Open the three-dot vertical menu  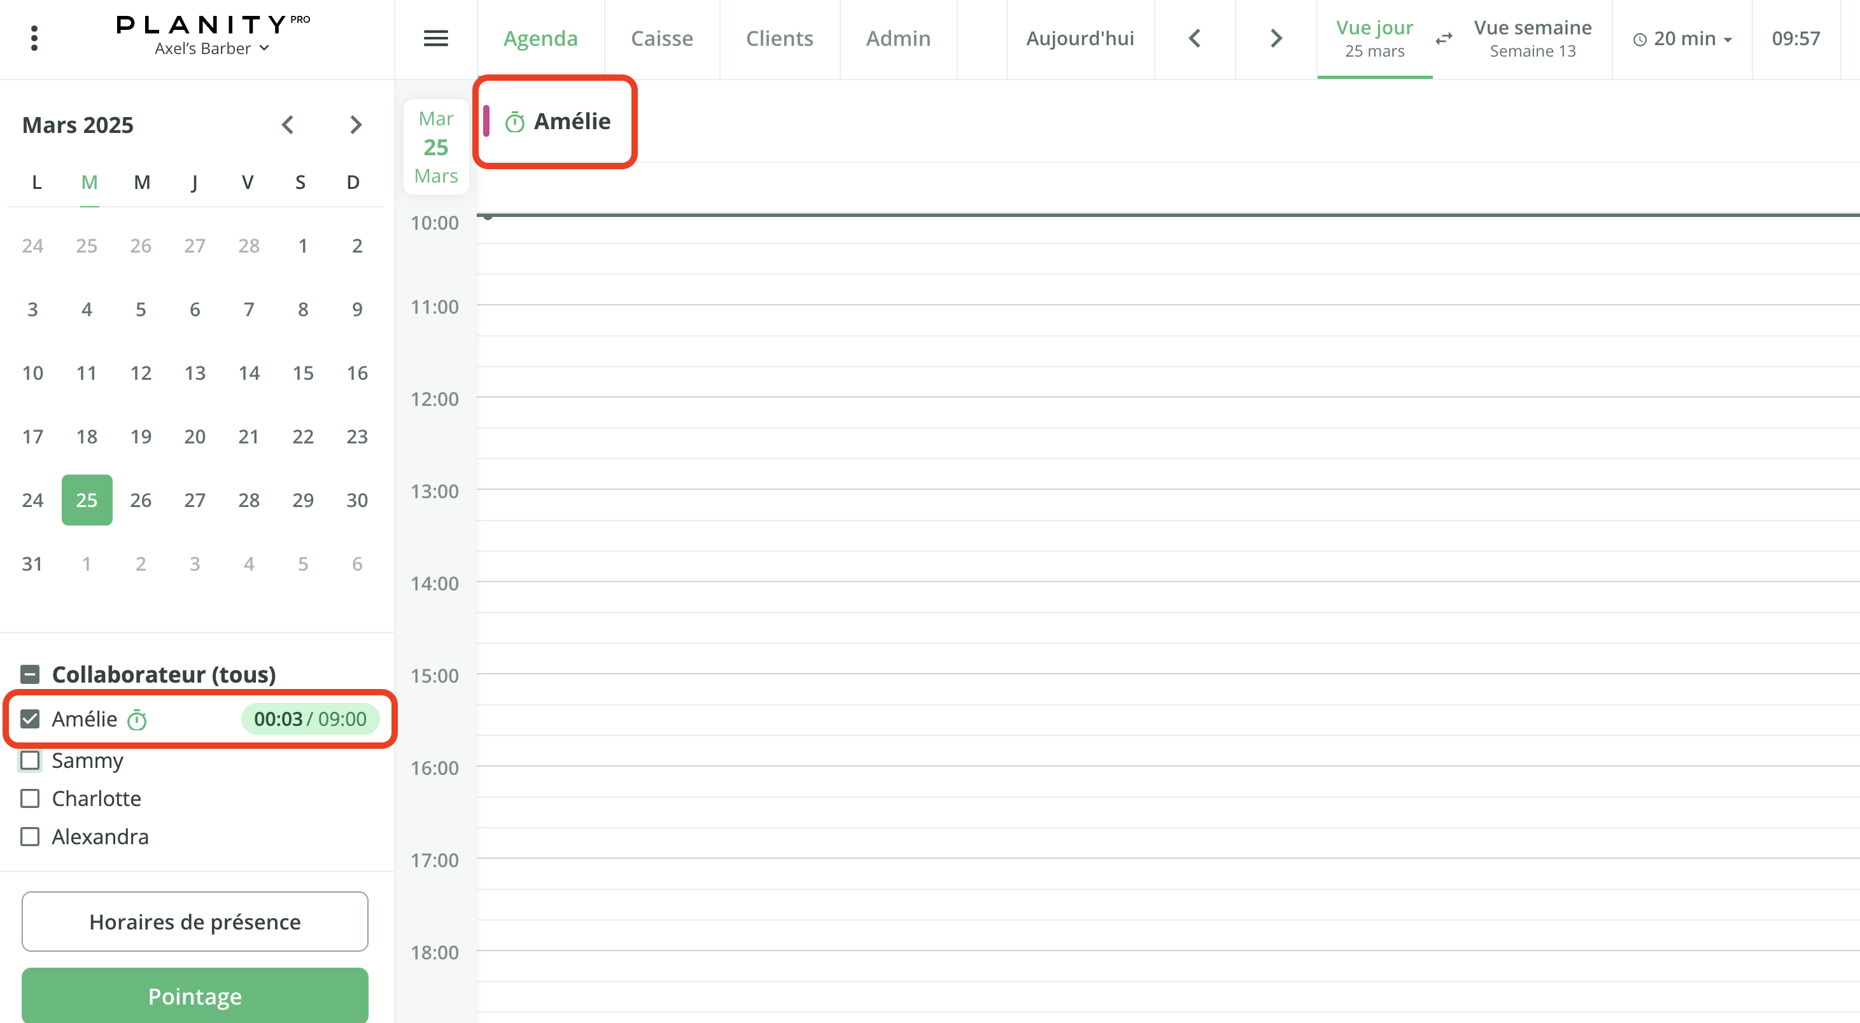[34, 38]
